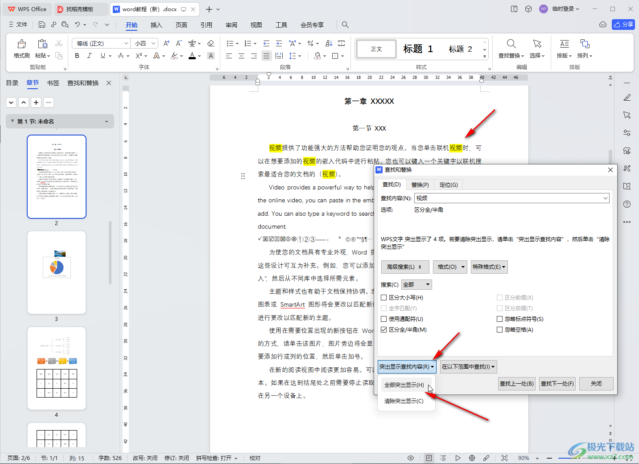Add a new section with plus button
The width and height of the screenshot is (639, 464).
point(36,103)
